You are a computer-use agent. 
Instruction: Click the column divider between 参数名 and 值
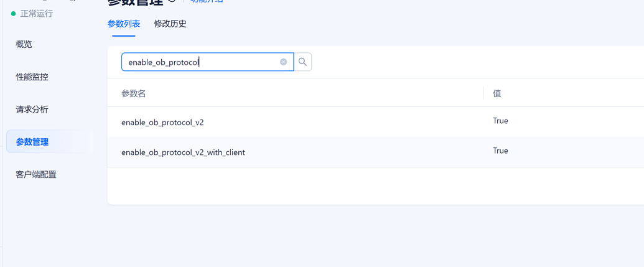pos(483,93)
